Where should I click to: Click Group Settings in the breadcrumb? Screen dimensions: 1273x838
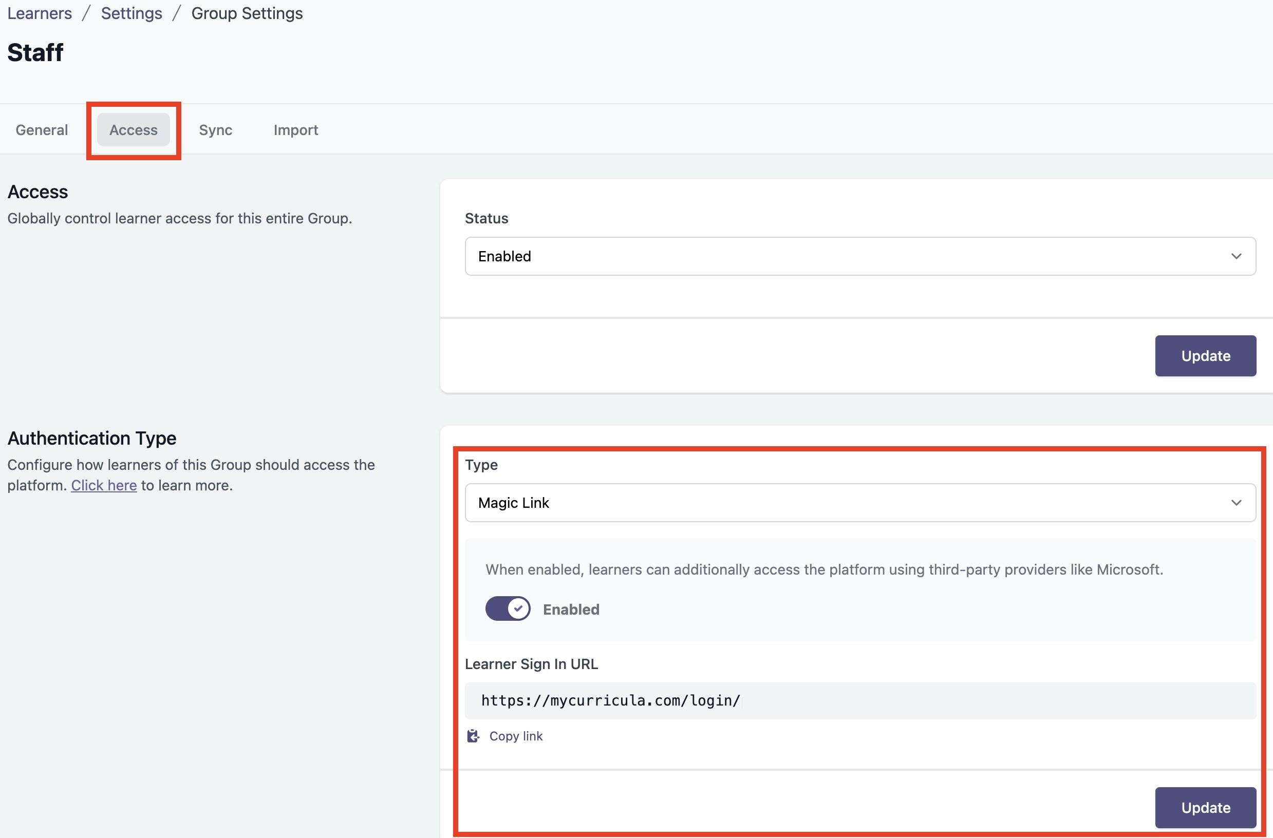tap(247, 13)
